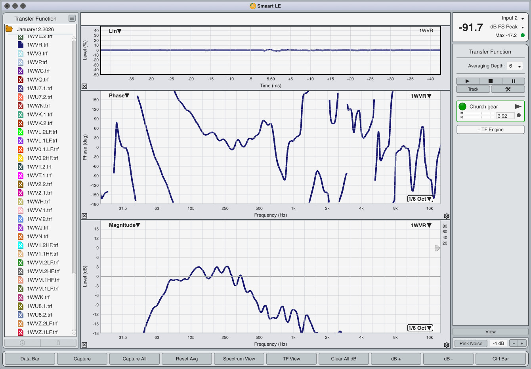Screen dimensions: 531x369
Task: Switch to Spectrum View
Action: [239, 359]
